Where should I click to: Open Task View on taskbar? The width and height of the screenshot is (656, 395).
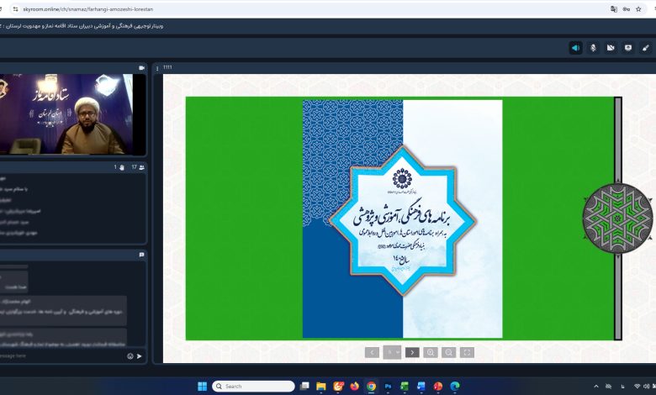304,387
